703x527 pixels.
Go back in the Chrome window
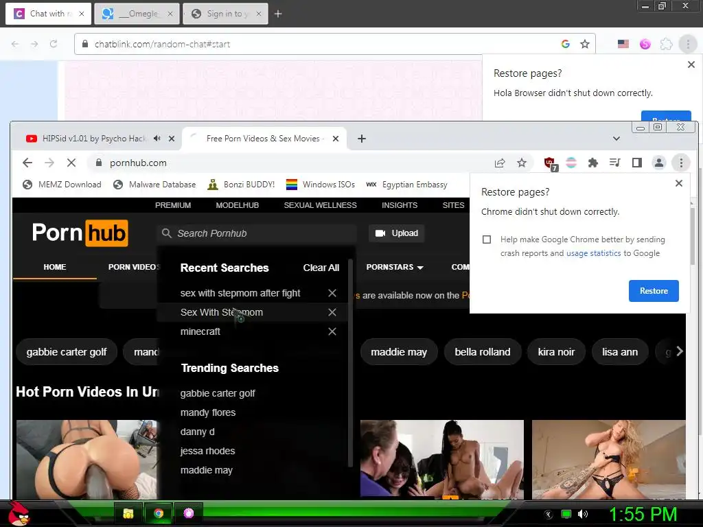27,163
